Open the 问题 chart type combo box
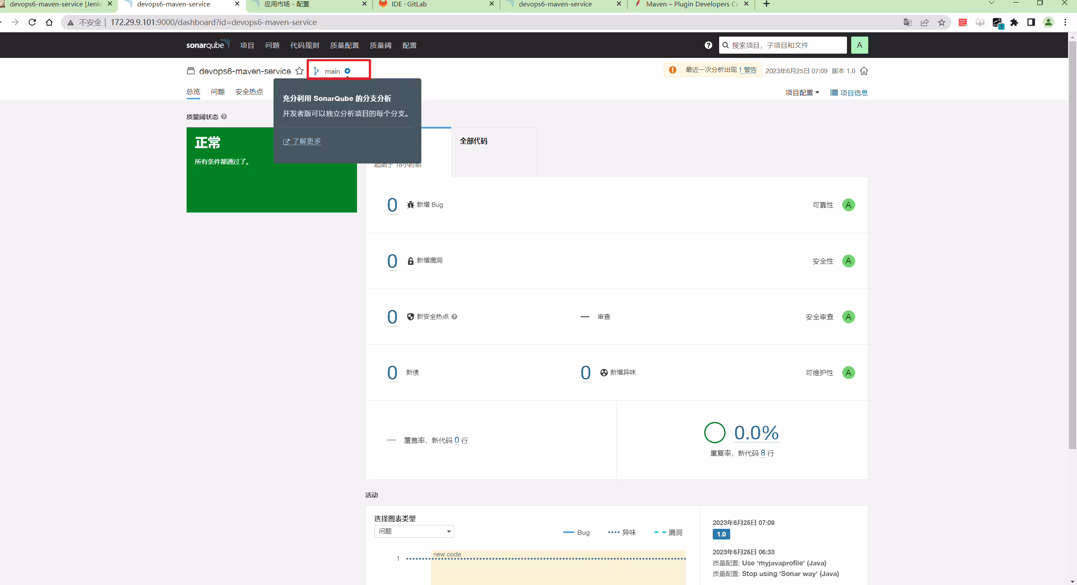 coord(414,531)
